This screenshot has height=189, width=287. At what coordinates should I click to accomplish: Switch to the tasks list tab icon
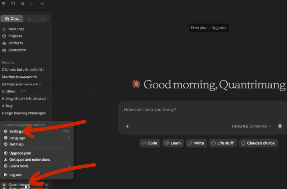tap(30, 19)
